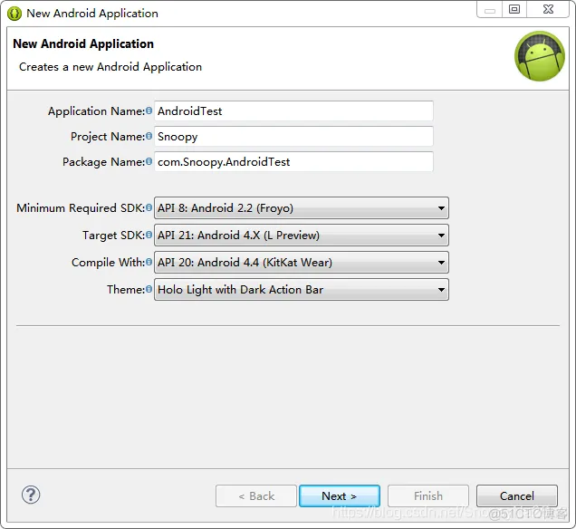Open the Theme dropdown
The width and height of the screenshot is (576, 529).
click(302, 290)
